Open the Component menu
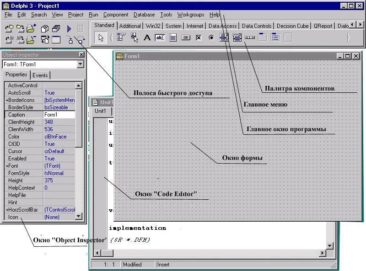 coord(116,15)
